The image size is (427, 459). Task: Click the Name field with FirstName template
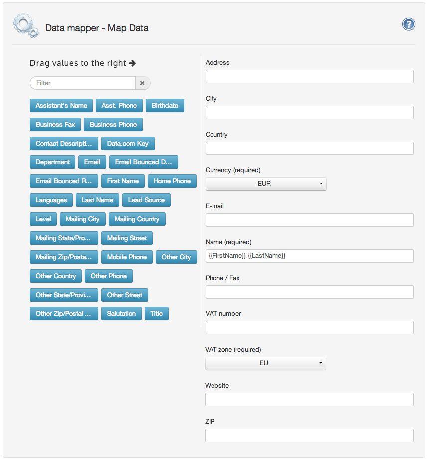coord(309,256)
